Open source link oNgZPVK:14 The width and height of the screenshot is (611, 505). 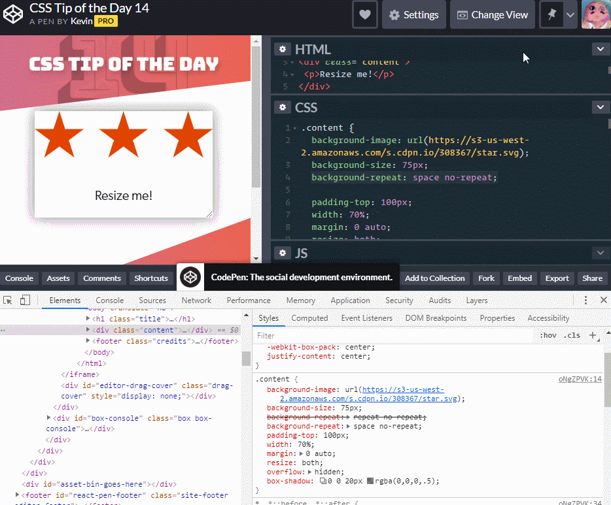pyautogui.click(x=580, y=380)
